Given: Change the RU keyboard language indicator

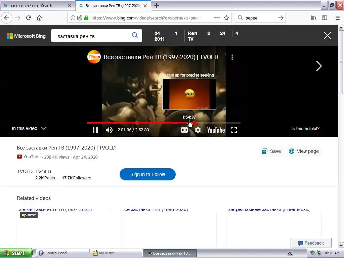Looking at the screenshot, I should coord(290,253).
